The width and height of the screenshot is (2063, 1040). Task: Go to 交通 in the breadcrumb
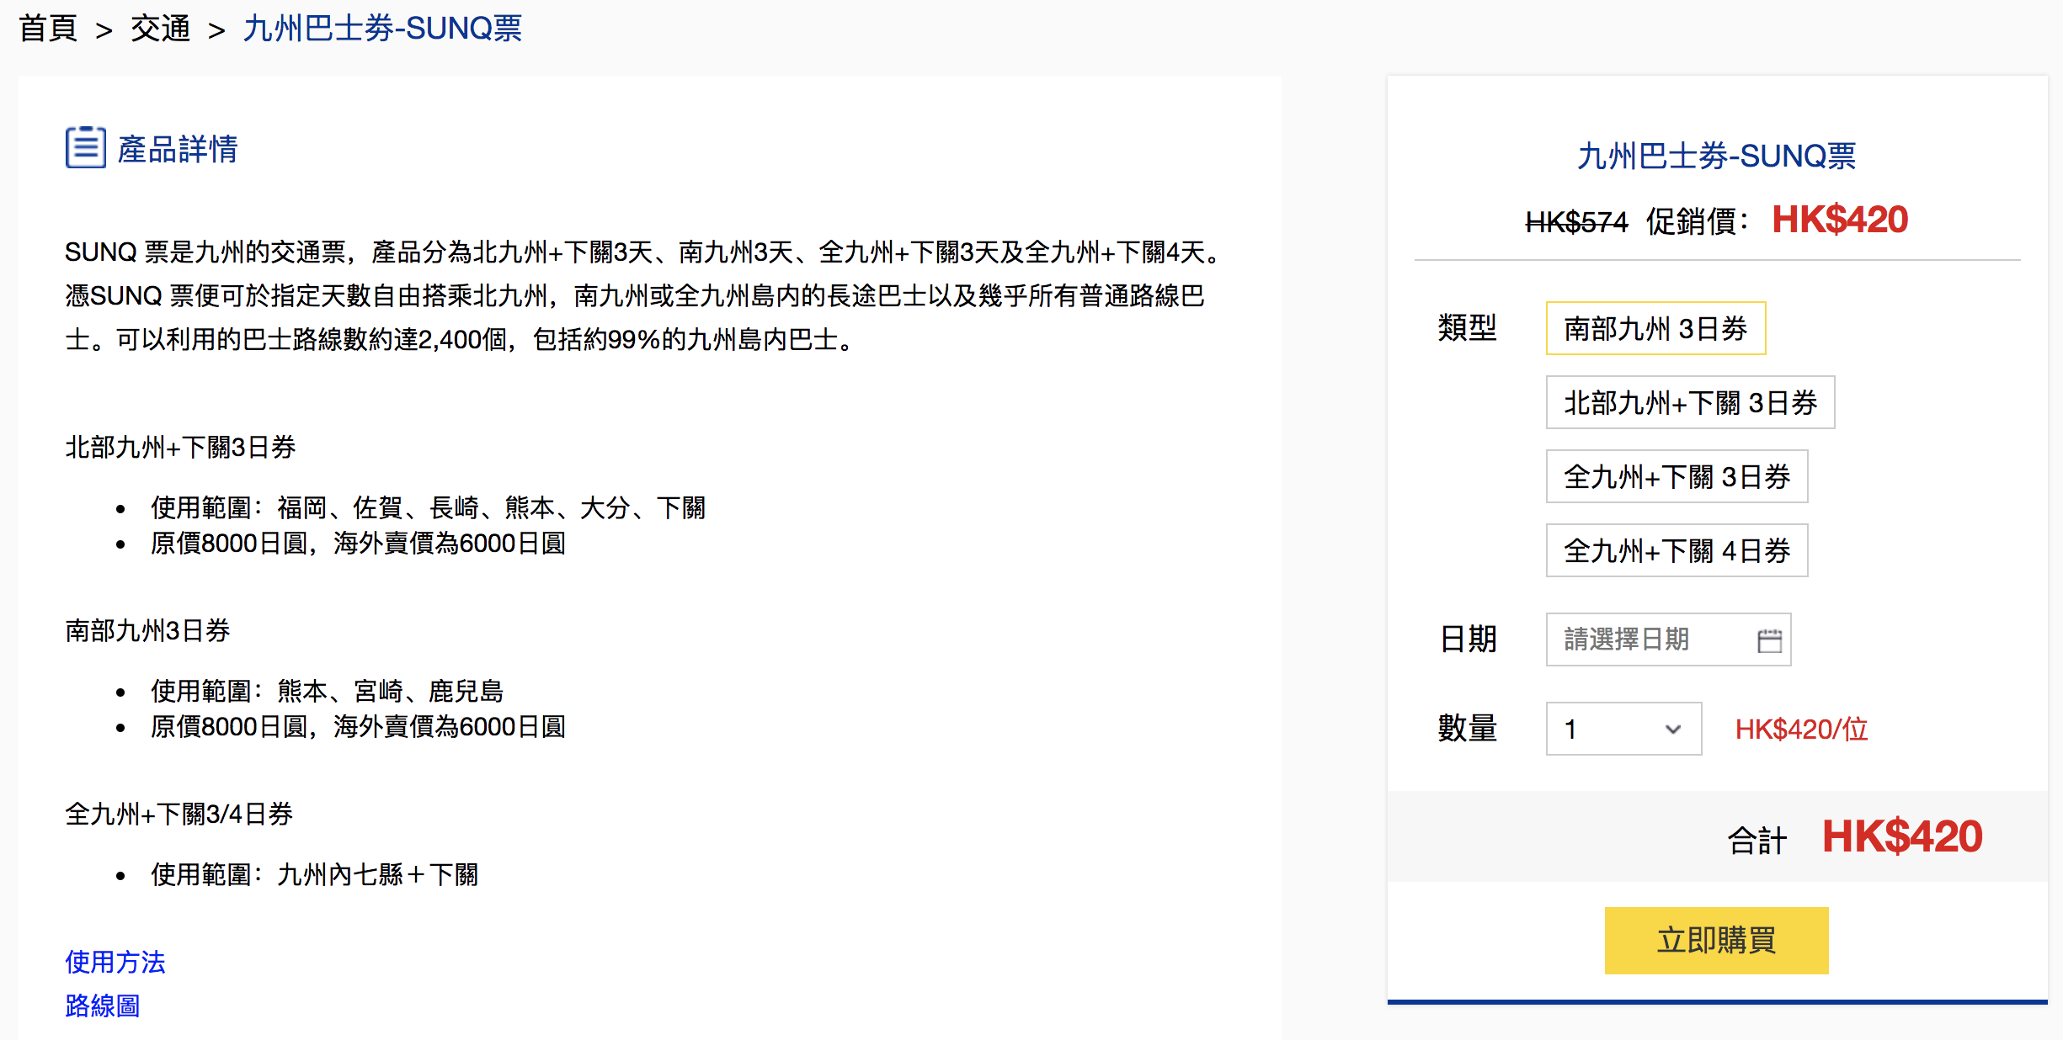click(x=160, y=29)
